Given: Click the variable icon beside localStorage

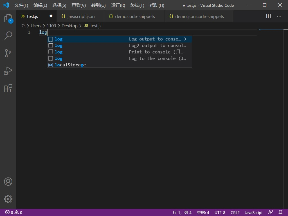Looking at the screenshot, I should tap(51, 65).
